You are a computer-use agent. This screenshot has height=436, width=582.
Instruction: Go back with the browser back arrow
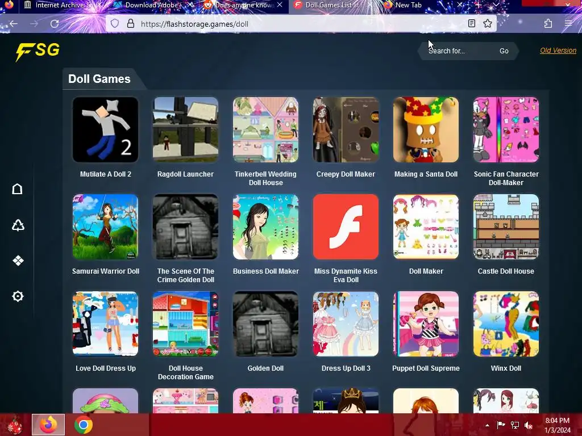pos(14,24)
